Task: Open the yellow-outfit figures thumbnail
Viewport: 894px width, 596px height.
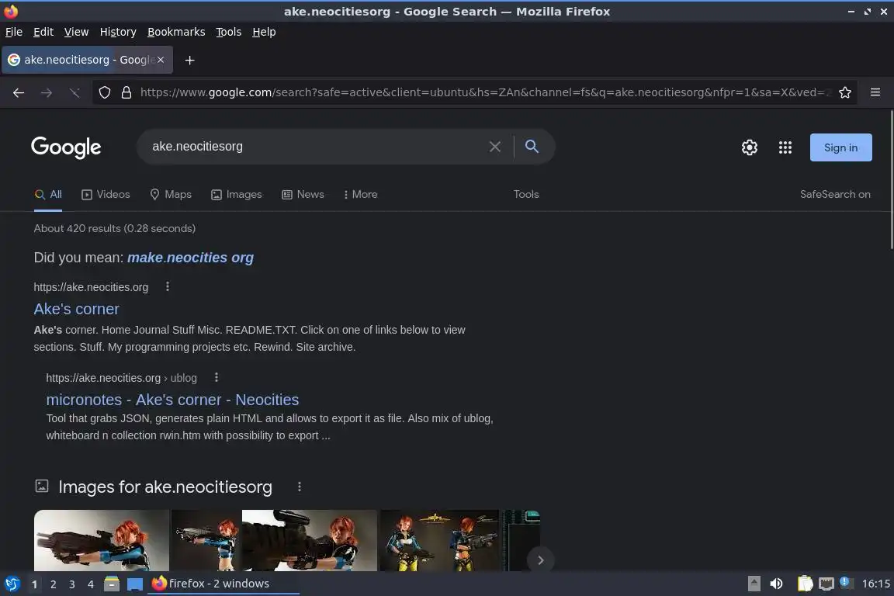Action: coord(439,540)
